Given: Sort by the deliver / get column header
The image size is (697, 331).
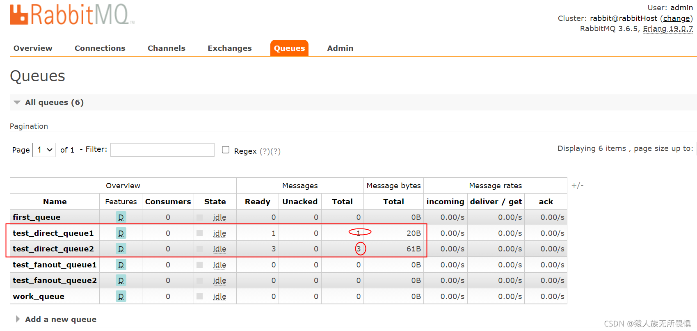Looking at the screenshot, I should 496,201.
